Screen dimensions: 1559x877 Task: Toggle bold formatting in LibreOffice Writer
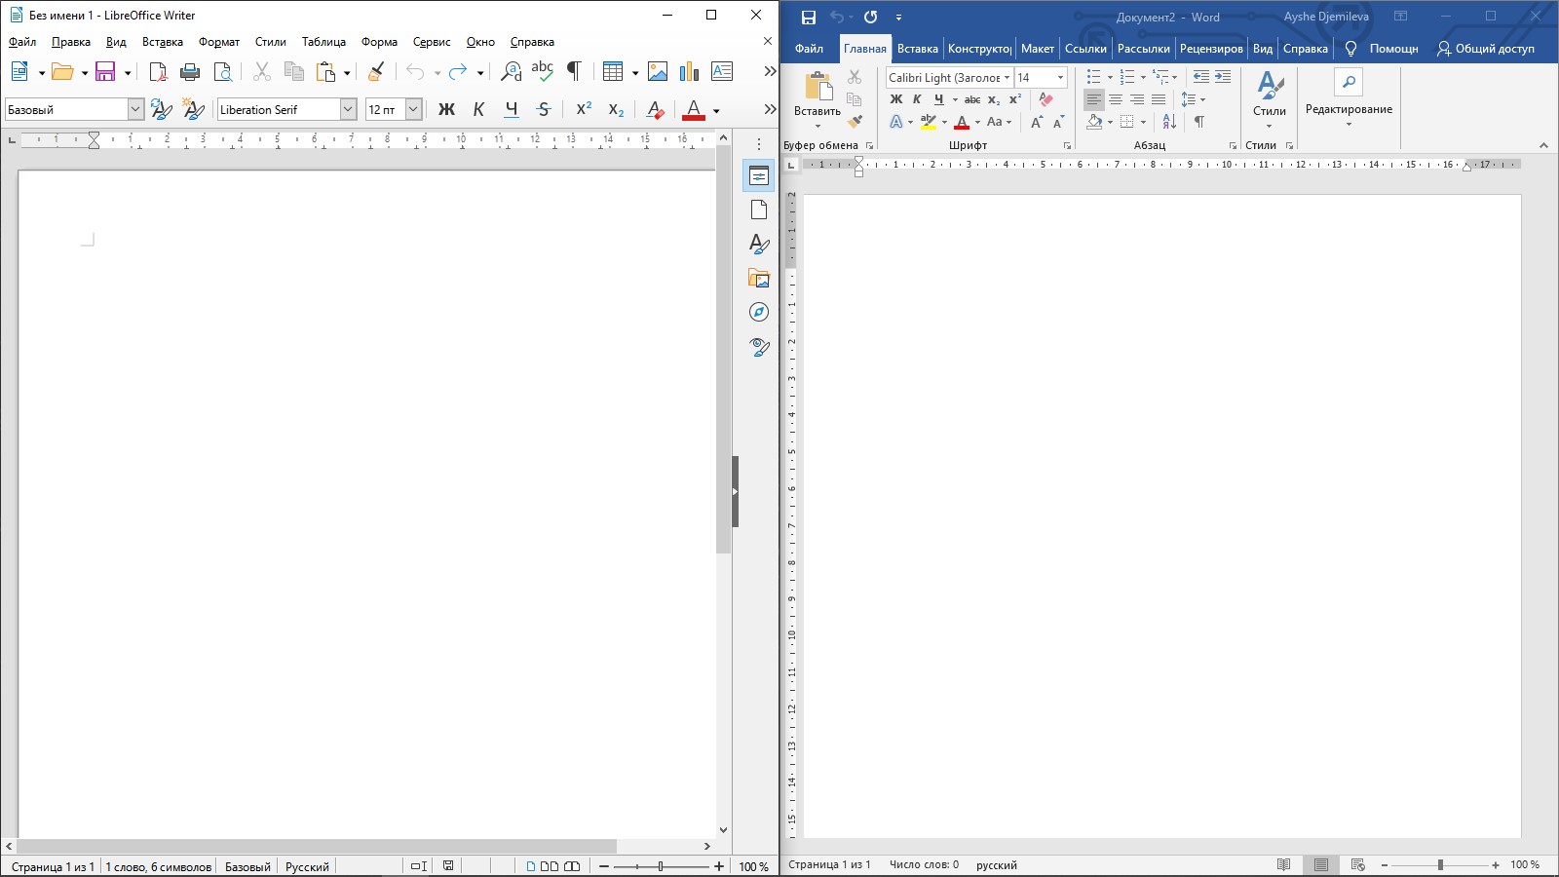click(x=446, y=110)
